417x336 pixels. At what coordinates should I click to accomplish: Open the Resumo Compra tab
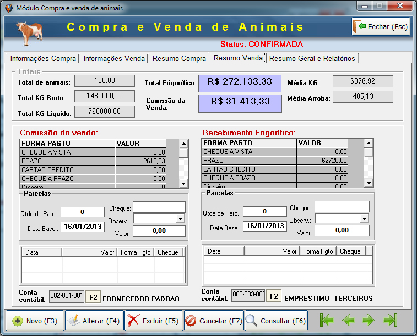coord(179,58)
